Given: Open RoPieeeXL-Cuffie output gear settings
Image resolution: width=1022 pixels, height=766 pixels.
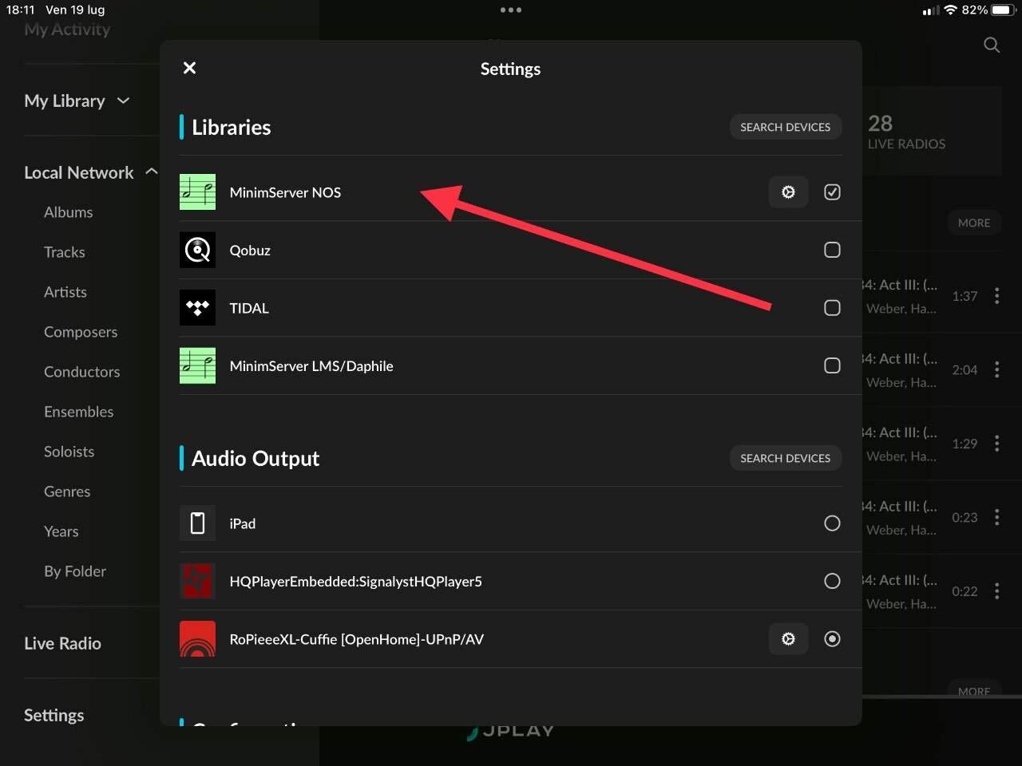Looking at the screenshot, I should pos(788,639).
